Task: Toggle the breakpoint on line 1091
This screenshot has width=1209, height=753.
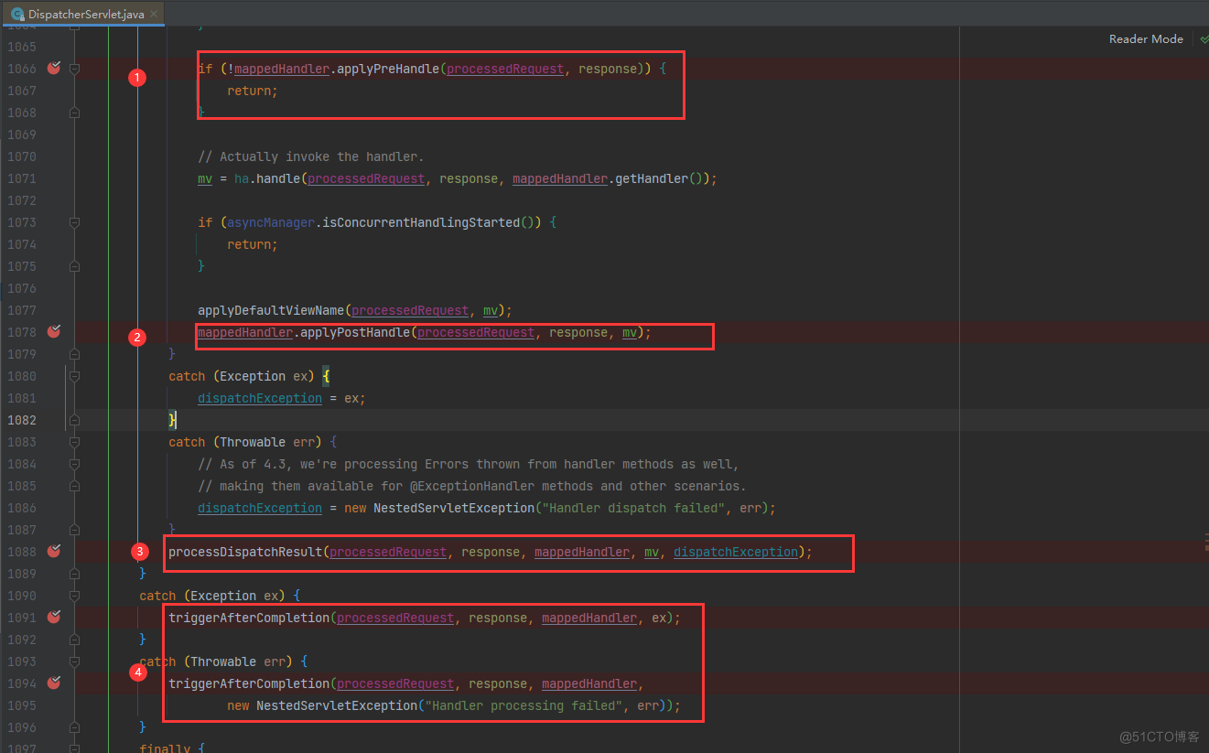Action: tap(53, 618)
